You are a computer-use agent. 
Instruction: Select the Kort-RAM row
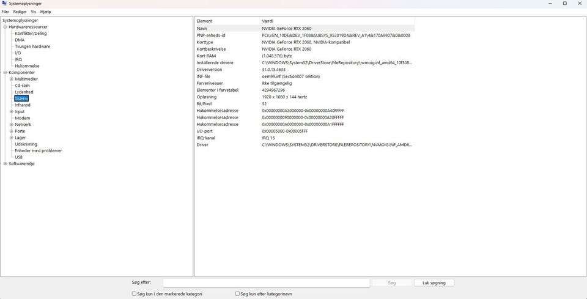305,56
